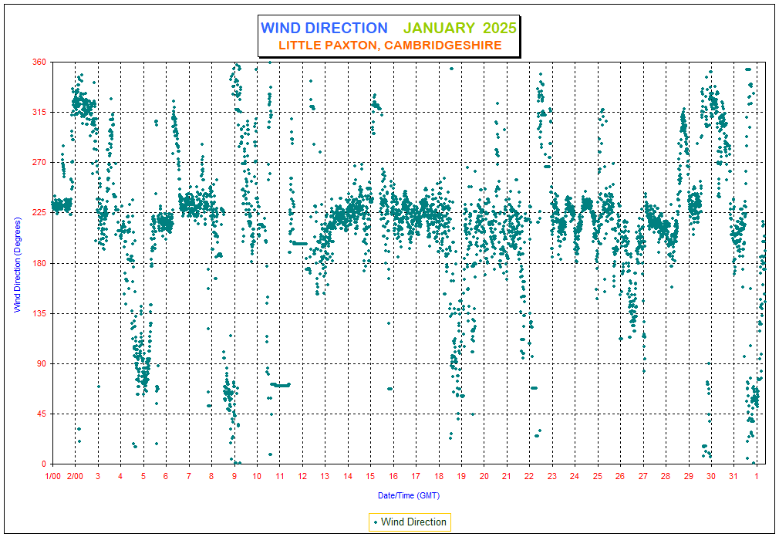The width and height of the screenshot is (779, 537).
Task: Click the 360 y-axis value
Action: pyautogui.click(x=39, y=62)
